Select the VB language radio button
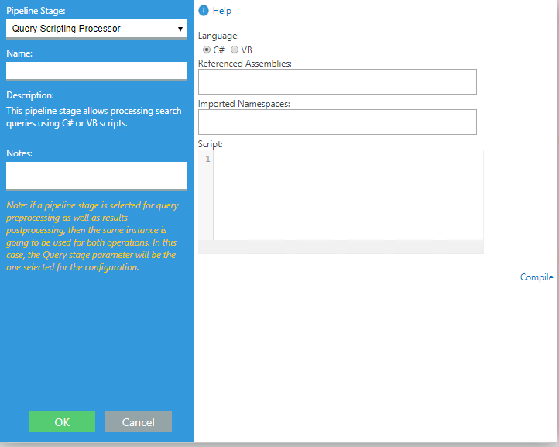Screen dimensions: 559x447 coord(235,50)
